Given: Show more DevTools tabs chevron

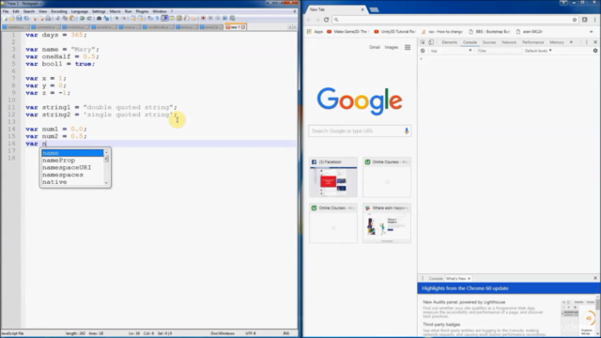Looking at the screenshot, I should point(571,42).
